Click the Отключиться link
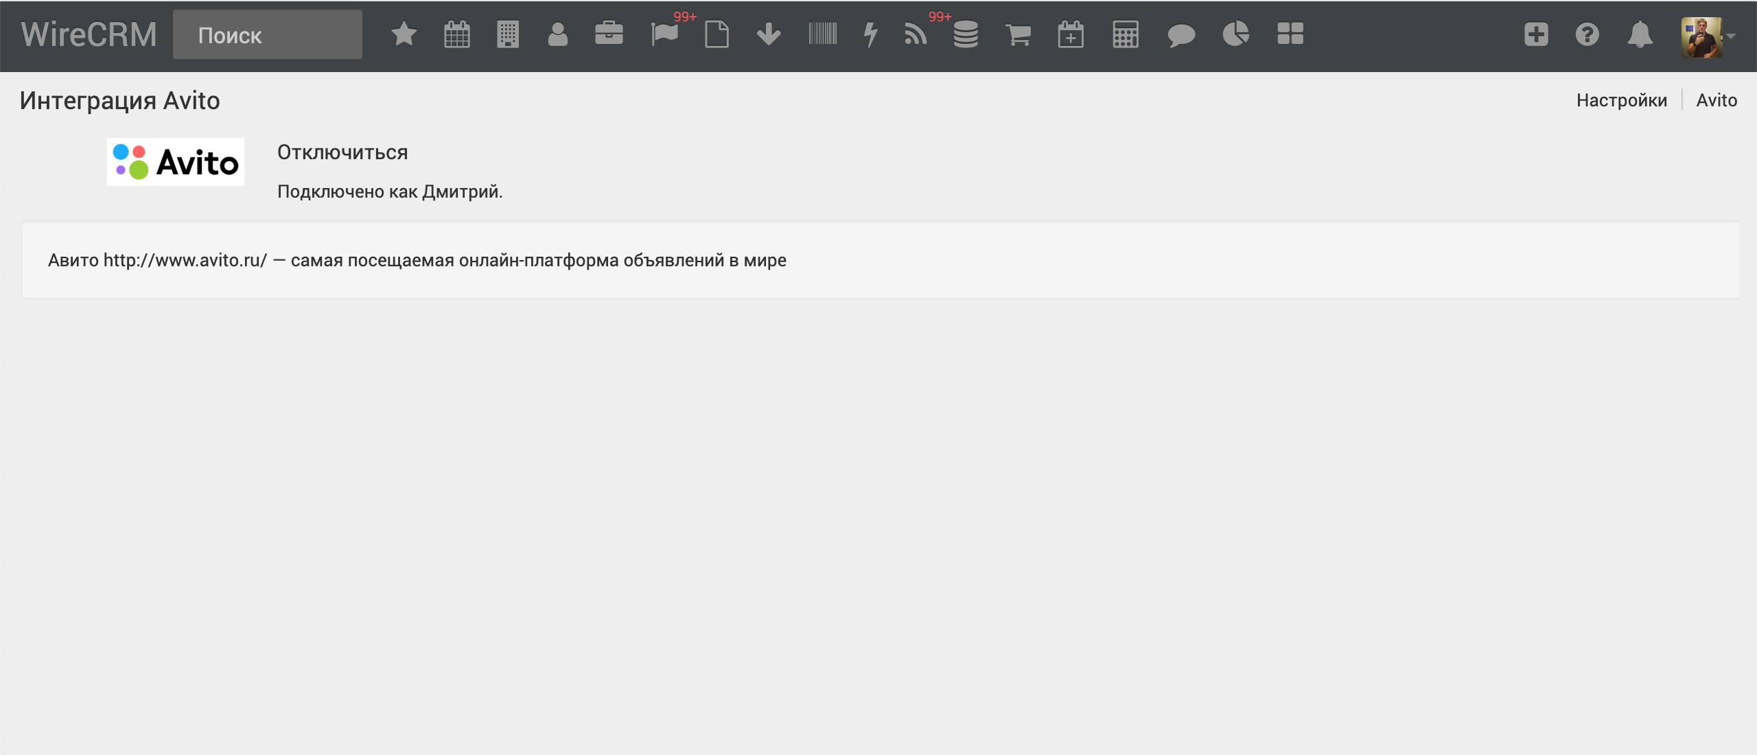 [342, 152]
